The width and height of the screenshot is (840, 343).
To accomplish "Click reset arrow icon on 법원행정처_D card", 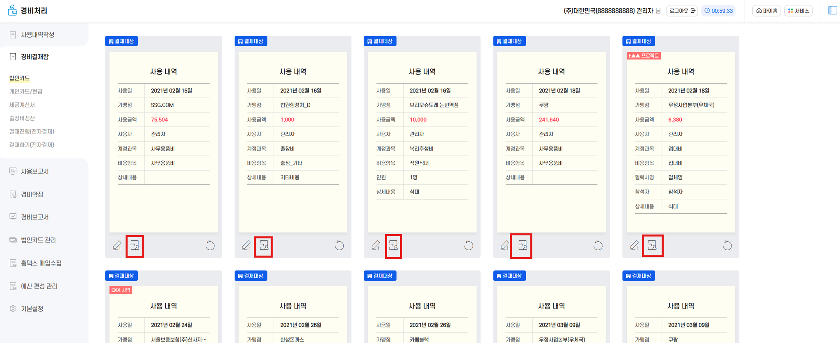I will pos(339,245).
